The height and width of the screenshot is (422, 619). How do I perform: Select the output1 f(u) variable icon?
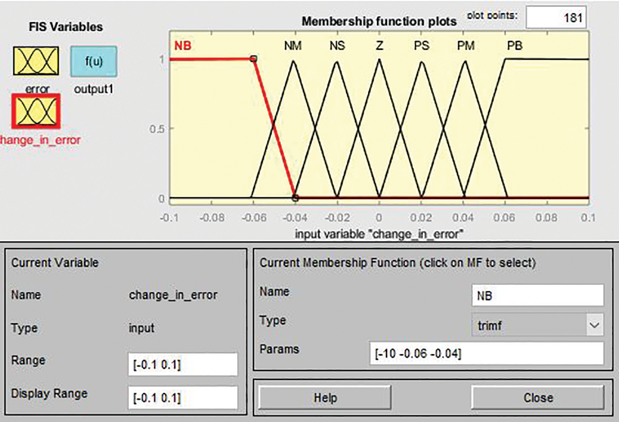[x=94, y=62]
